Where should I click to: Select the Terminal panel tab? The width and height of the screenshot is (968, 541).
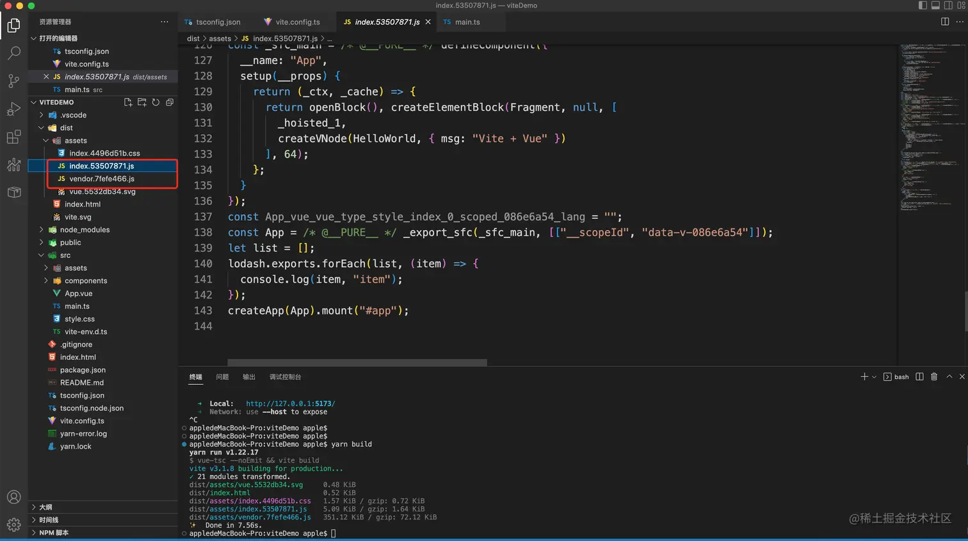click(x=196, y=377)
